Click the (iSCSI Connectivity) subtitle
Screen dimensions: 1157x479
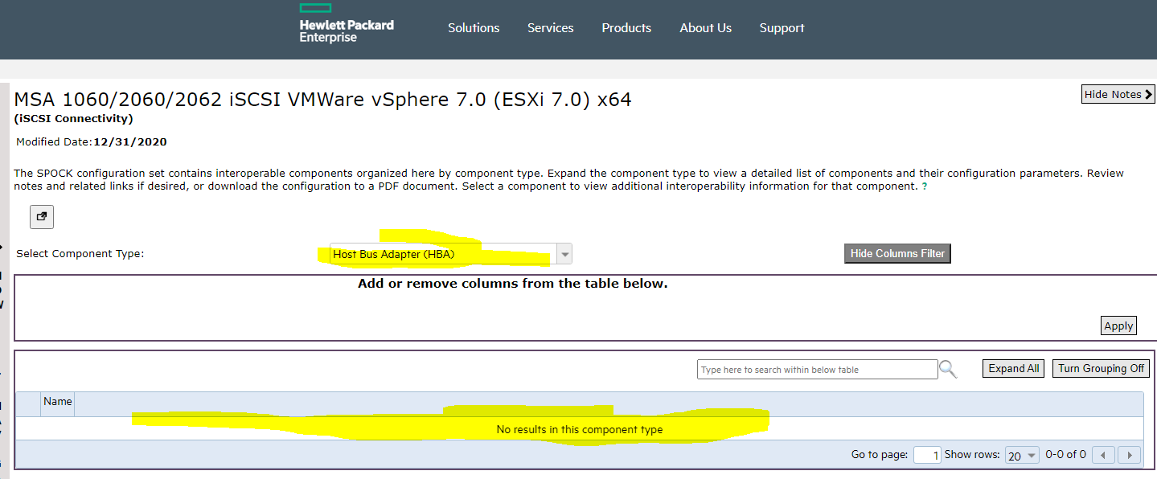tap(74, 119)
